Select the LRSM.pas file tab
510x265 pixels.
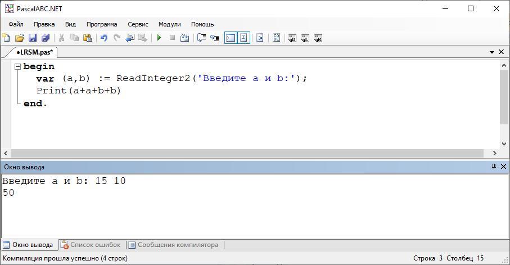[x=34, y=52]
